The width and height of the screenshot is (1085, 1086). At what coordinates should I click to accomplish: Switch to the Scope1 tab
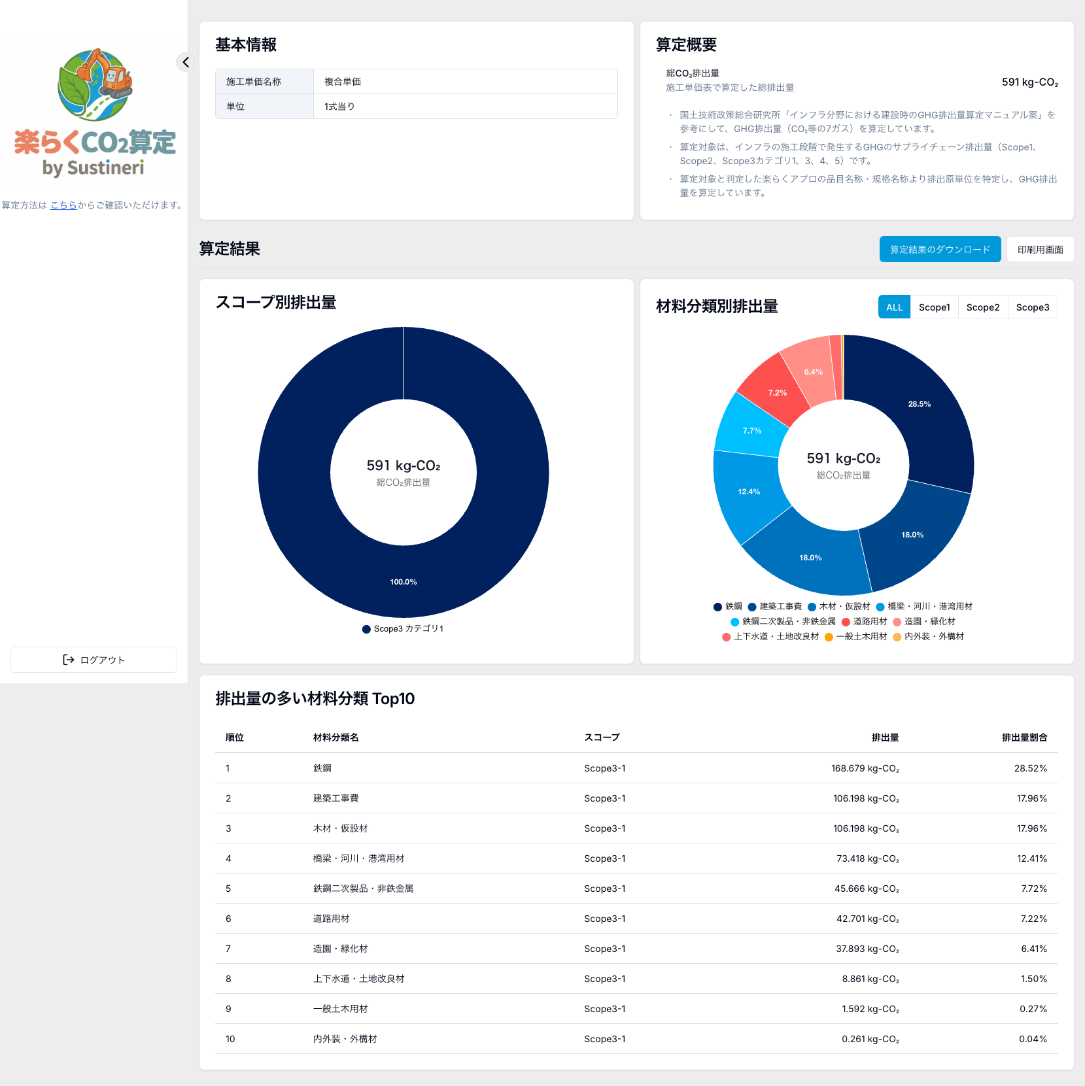[x=934, y=307]
